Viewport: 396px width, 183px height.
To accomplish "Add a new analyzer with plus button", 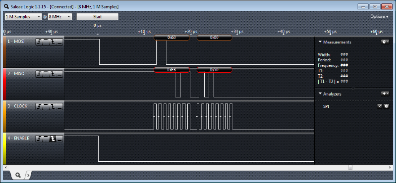I will [385, 94].
